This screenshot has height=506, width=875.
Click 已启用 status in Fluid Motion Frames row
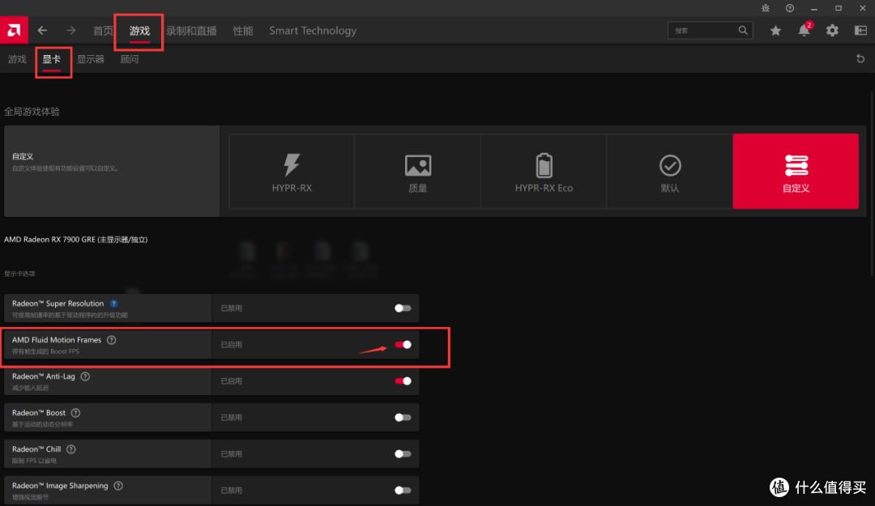click(232, 345)
